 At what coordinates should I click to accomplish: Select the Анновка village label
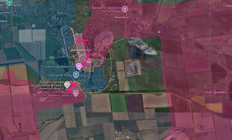[x=121, y=17]
